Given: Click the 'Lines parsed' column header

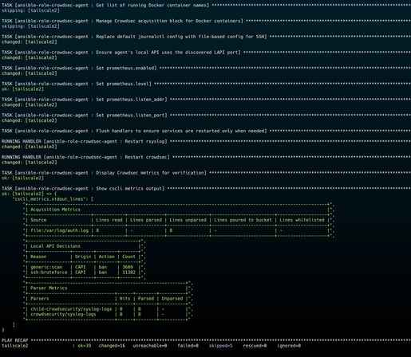Looking at the screenshot, I should pos(146,220).
